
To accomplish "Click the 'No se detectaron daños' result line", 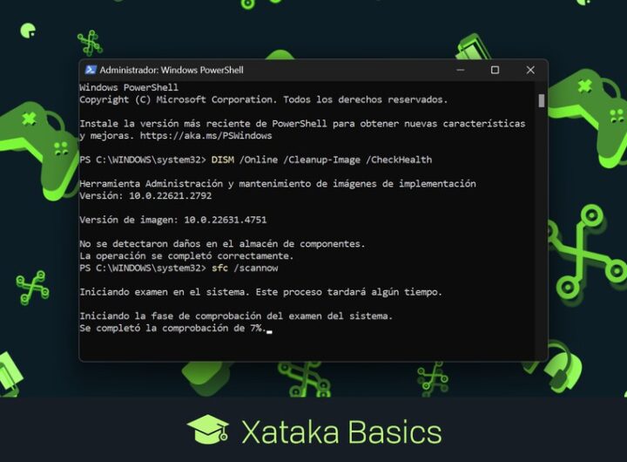I will coord(222,244).
